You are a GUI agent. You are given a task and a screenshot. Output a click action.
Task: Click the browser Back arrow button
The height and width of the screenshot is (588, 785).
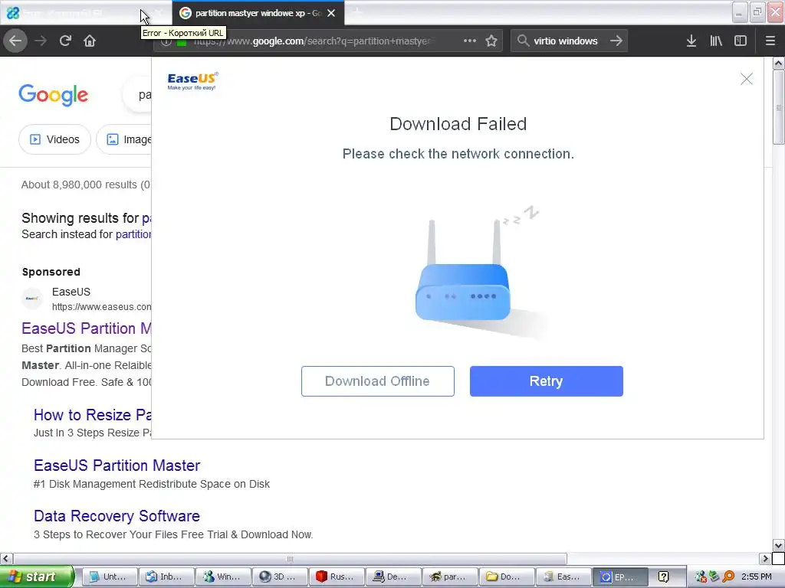click(15, 41)
